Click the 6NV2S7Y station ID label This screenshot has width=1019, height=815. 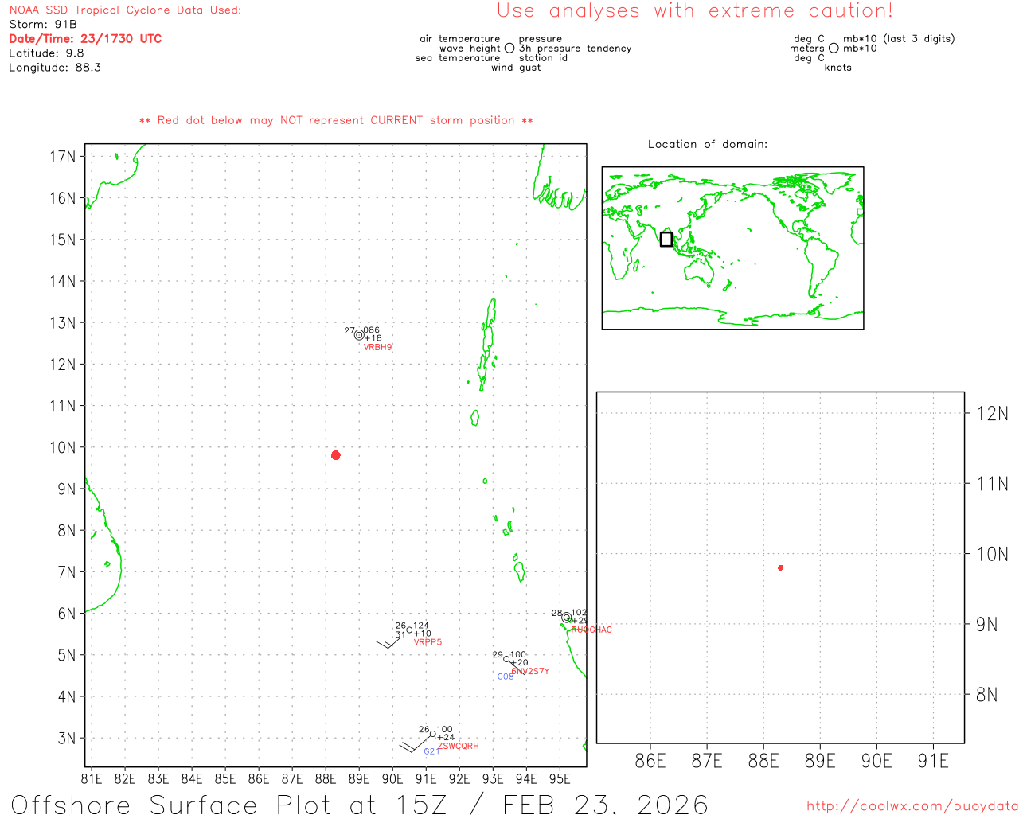(x=530, y=672)
